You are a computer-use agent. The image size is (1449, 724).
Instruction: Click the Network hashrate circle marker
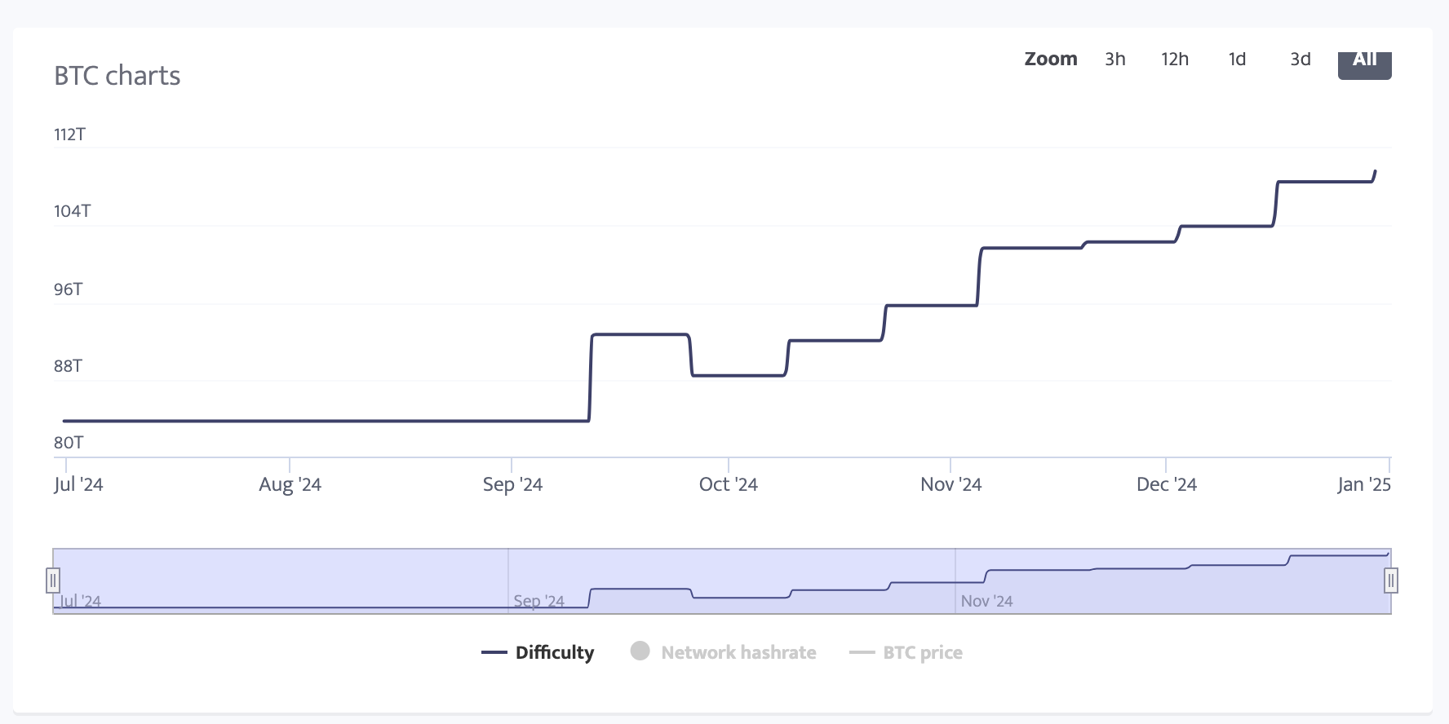point(640,651)
